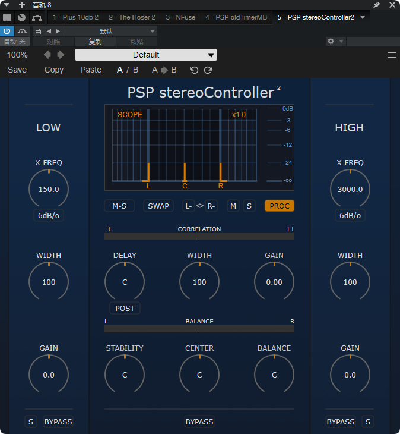
Task: Click the L-R link diamond icon
Action: 200,206
